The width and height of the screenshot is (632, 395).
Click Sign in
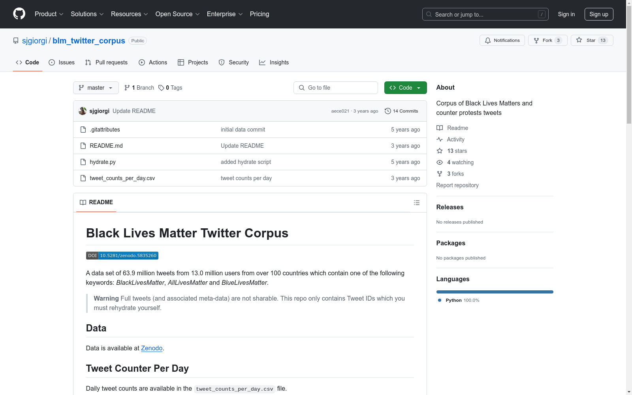tap(566, 14)
